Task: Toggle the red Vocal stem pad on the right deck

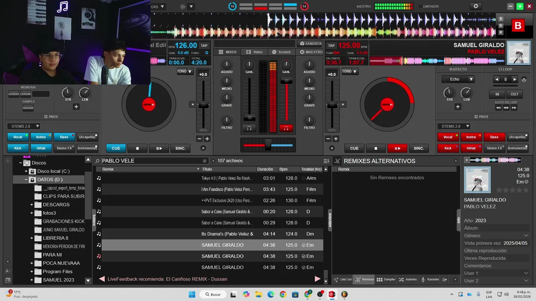Action: pyautogui.click(x=448, y=137)
